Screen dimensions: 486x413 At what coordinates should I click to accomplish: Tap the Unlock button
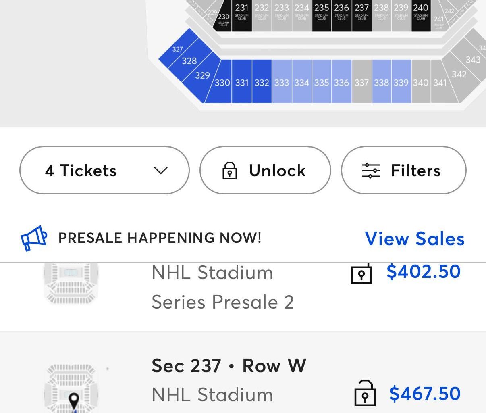pos(265,170)
